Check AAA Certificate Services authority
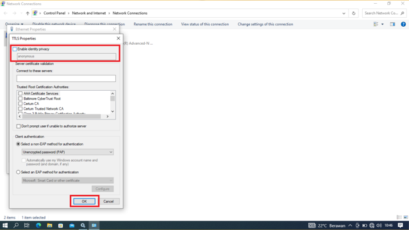 20,93
